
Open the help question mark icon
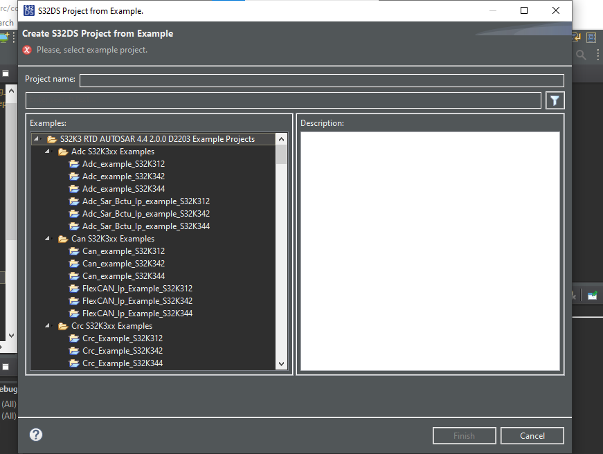tap(36, 435)
